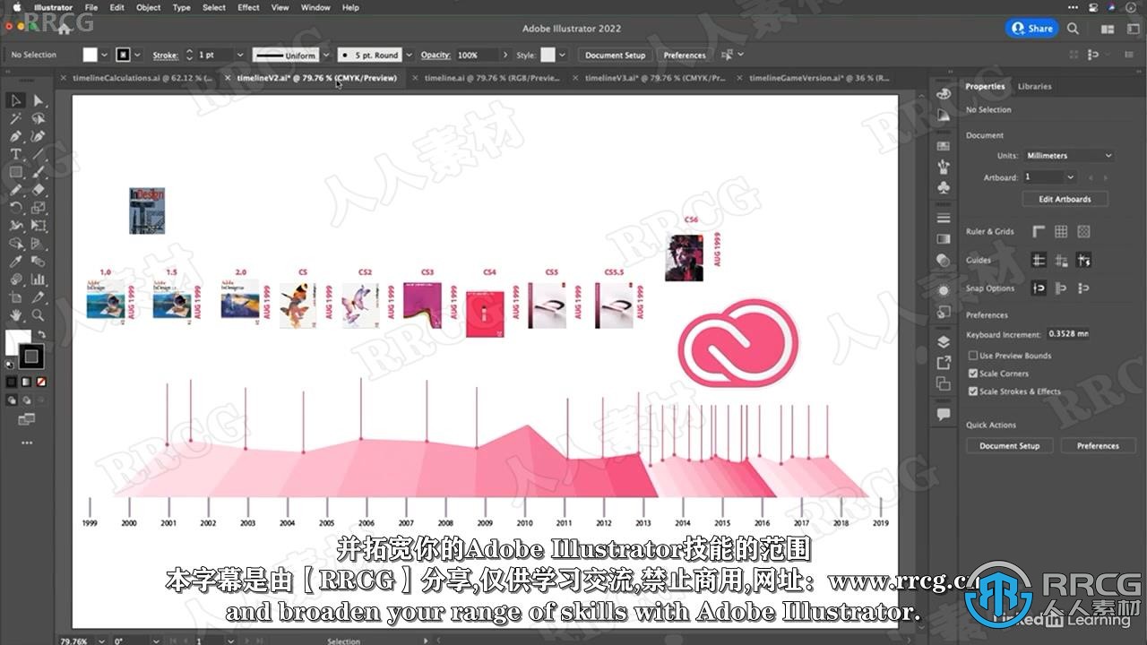Open the Object menu
Viewport: 1147px width, 645px height.
[149, 7]
